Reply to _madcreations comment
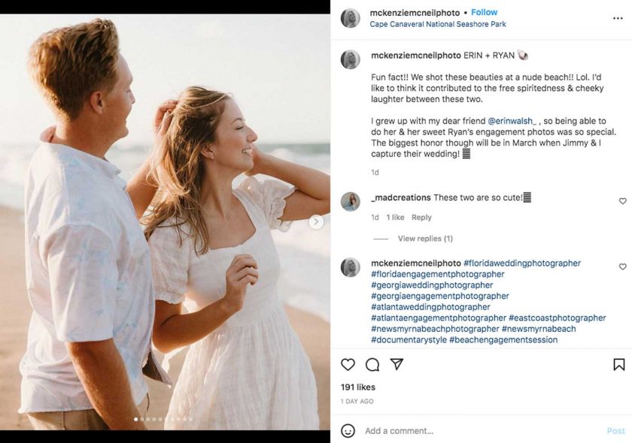 [421, 218]
